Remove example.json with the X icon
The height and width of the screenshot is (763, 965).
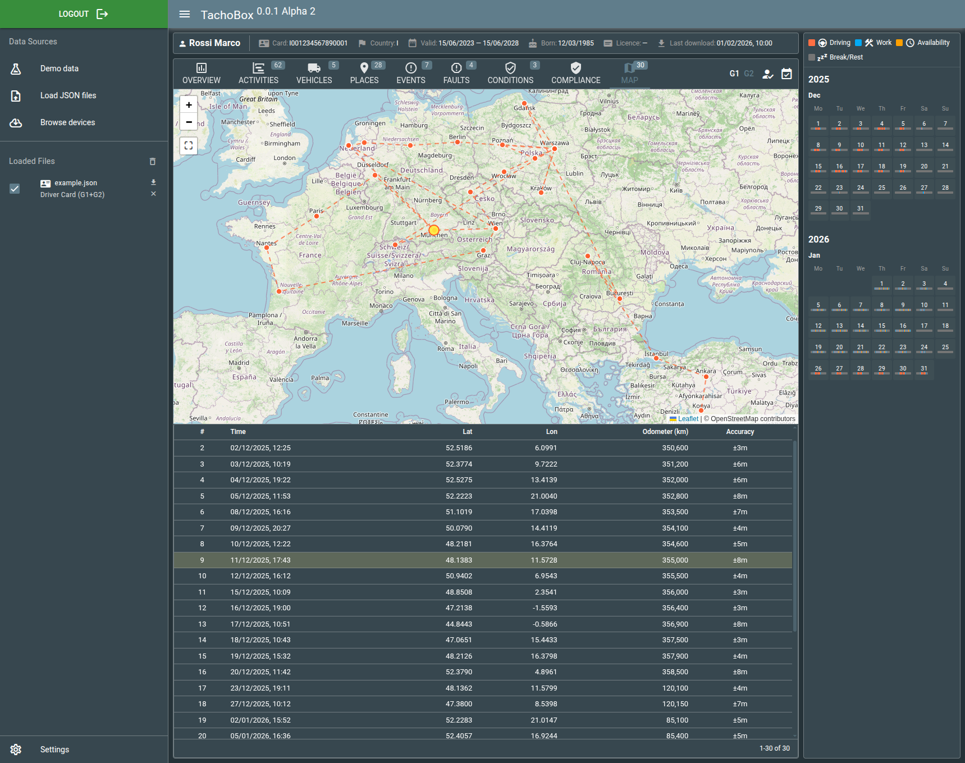(153, 194)
